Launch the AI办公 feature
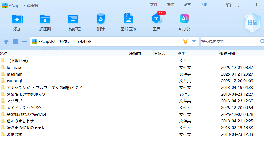The width and height of the screenshot is (264, 154). point(184,19)
